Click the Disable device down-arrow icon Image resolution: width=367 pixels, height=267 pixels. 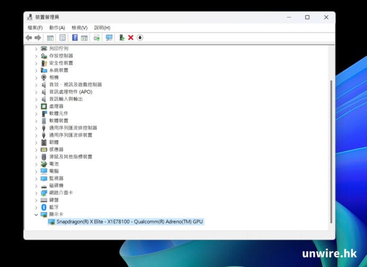tap(140, 38)
